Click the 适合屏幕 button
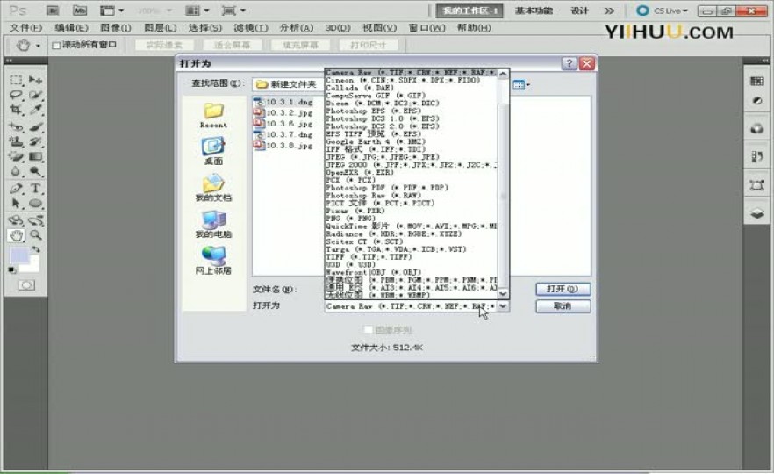 232,46
